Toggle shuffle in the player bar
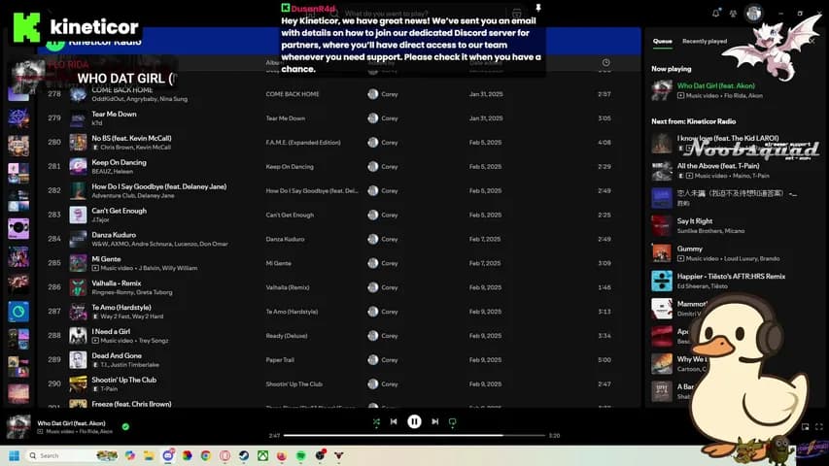Image resolution: width=829 pixels, height=466 pixels. [x=376, y=421]
